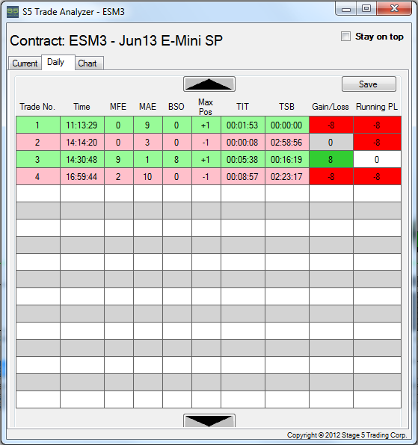418x445 pixels.
Task: Click TIT value 00:08:57
Action: (243, 176)
